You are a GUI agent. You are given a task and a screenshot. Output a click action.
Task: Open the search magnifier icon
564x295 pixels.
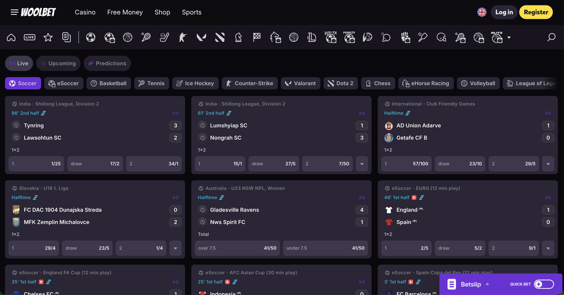551,37
